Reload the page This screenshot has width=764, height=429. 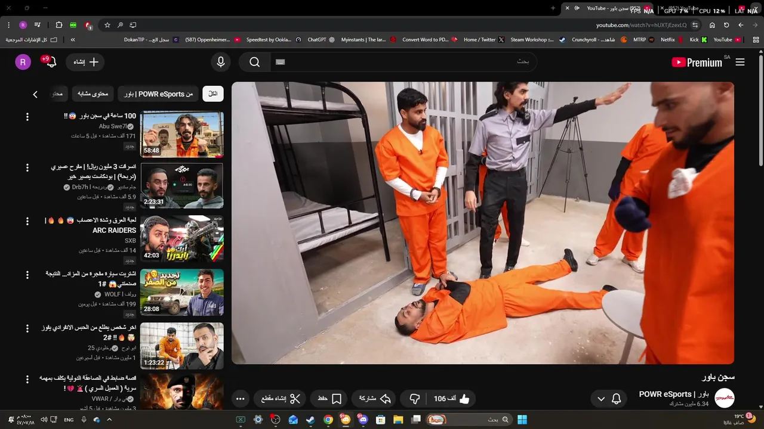(x=726, y=25)
